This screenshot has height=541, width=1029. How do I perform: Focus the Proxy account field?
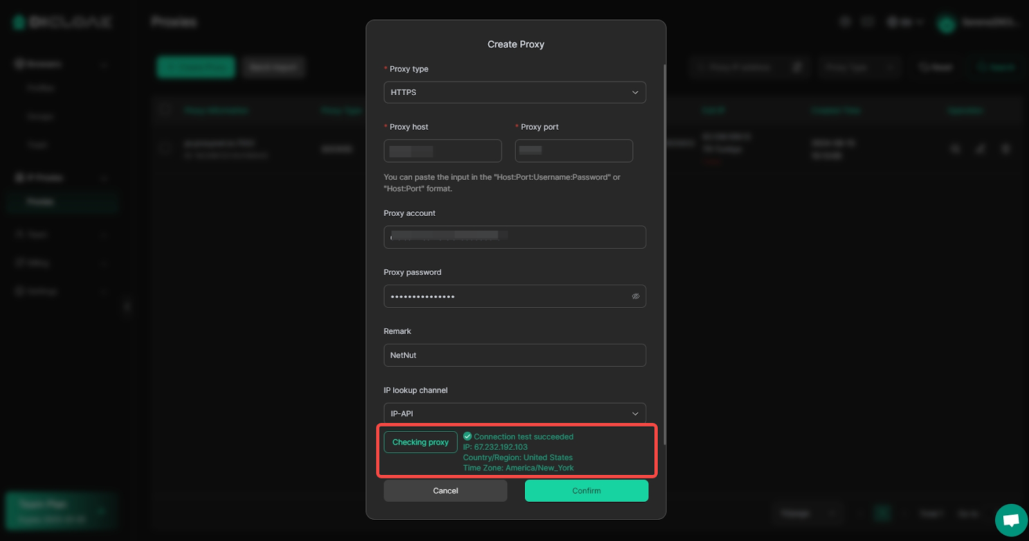[514, 237]
